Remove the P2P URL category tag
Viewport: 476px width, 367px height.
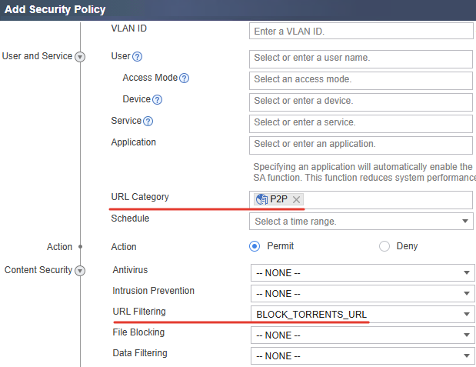click(296, 199)
